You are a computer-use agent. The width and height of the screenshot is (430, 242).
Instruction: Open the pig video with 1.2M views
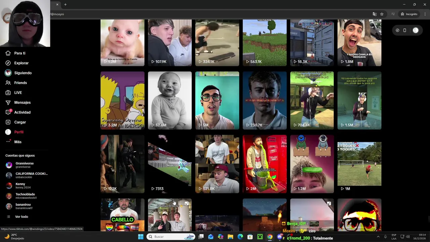click(122, 43)
